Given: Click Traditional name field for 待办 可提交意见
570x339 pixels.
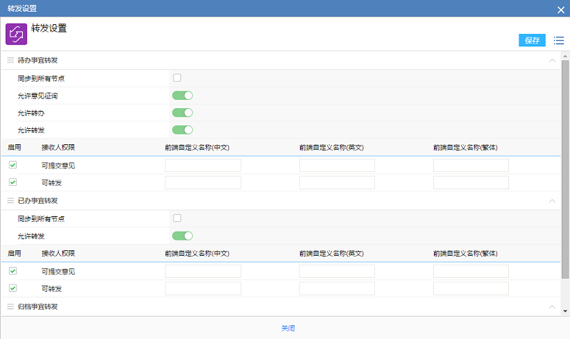Looking at the screenshot, I should point(471,166).
